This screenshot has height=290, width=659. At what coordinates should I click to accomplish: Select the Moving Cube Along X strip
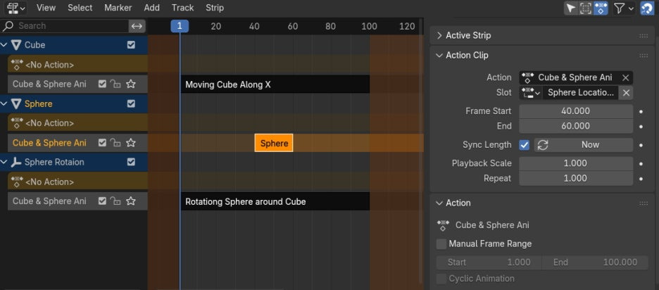275,84
